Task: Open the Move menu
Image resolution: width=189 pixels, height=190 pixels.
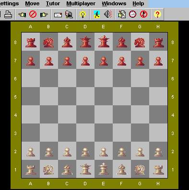Action: (32, 3)
